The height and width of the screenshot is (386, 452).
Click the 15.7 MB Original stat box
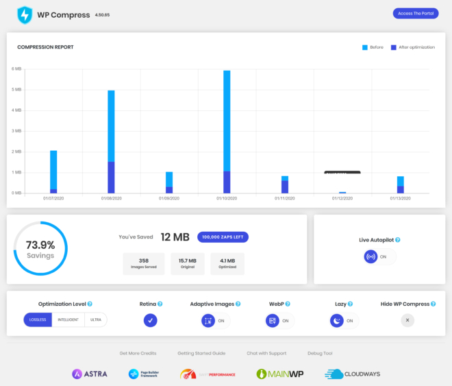tap(188, 264)
